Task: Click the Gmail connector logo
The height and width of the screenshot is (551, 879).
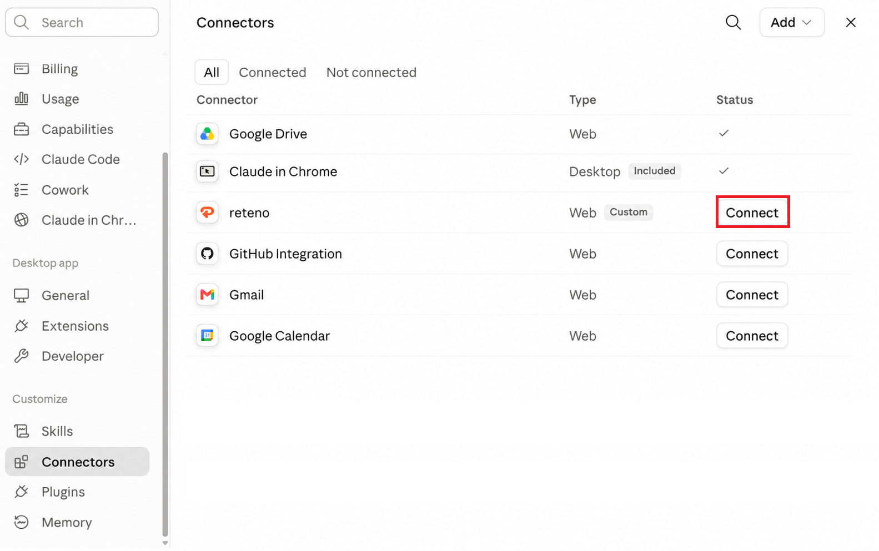Action: [207, 295]
